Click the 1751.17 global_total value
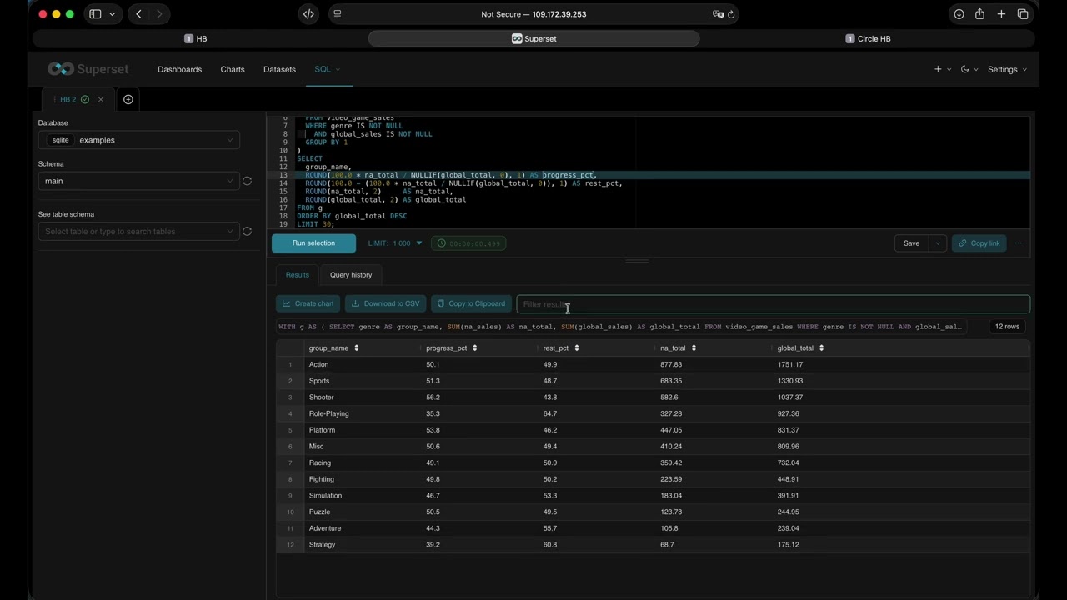 (790, 364)
